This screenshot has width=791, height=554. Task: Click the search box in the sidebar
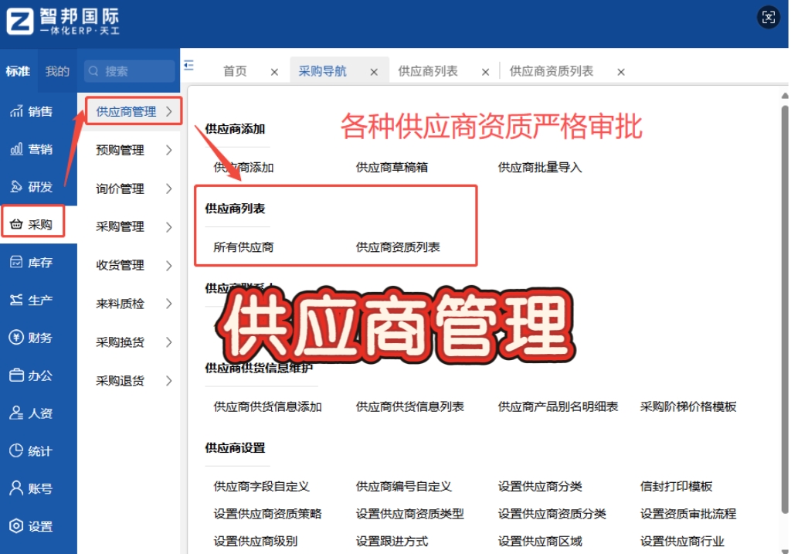click(129, 71)
